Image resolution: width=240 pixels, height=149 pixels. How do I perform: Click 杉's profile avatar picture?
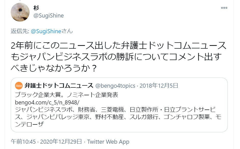coord(20,12)
